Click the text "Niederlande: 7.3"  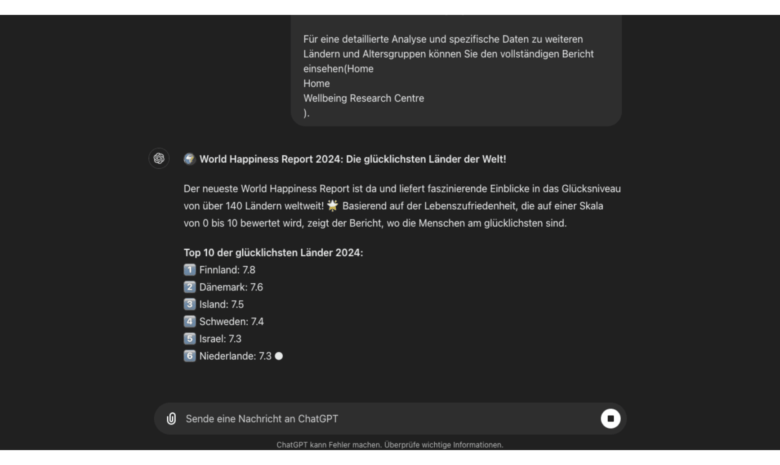[x=236, y=356]
